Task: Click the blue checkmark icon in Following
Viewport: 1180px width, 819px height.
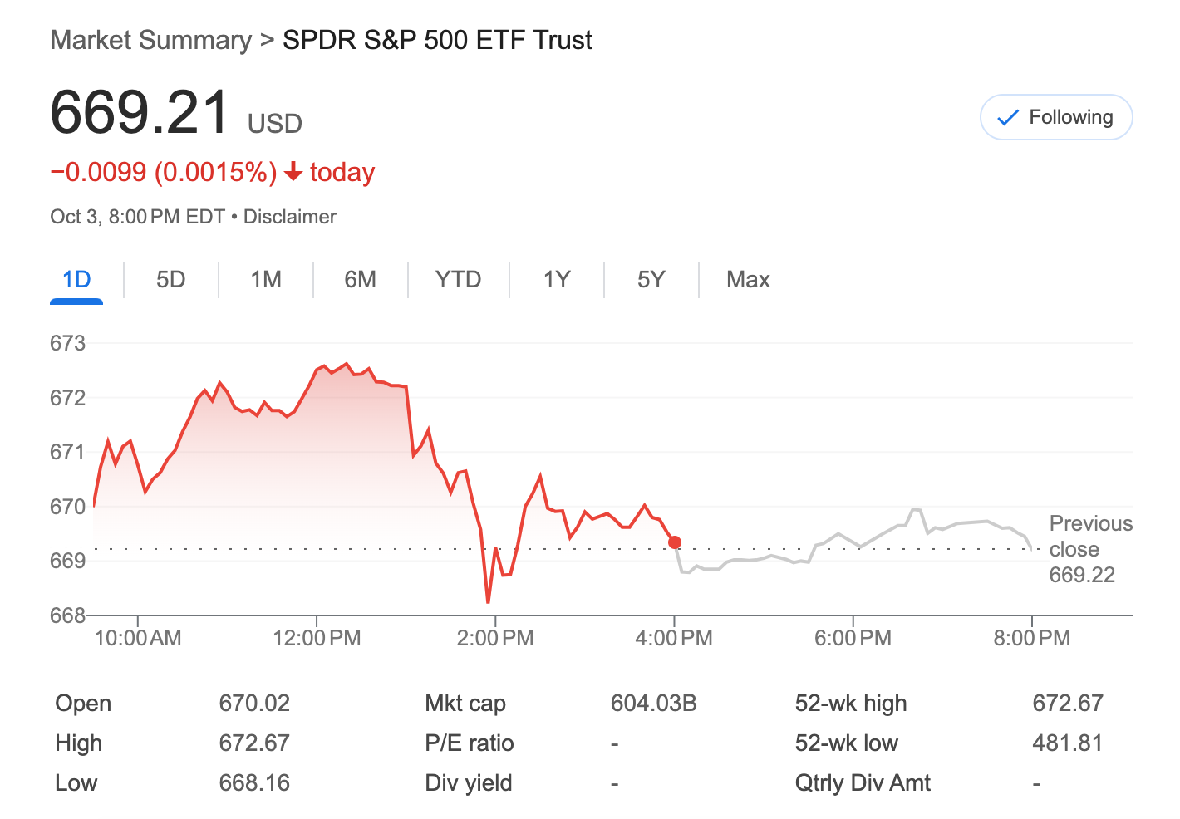Action: pos(1008,118)
